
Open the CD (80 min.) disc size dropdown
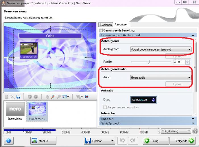(176, 131)
